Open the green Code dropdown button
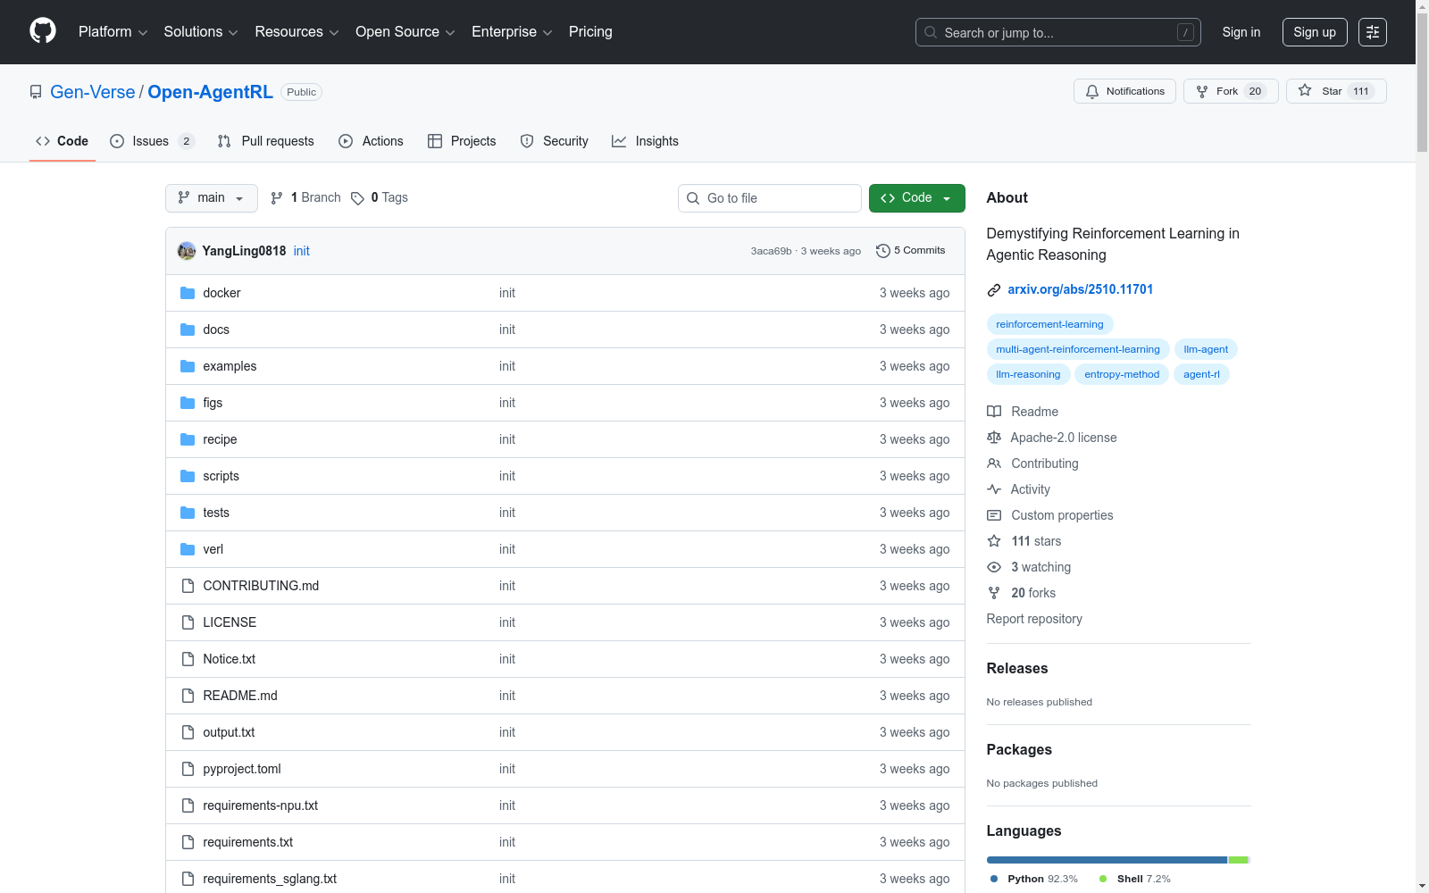1429x893 pixels. click(x=916, y=198)
